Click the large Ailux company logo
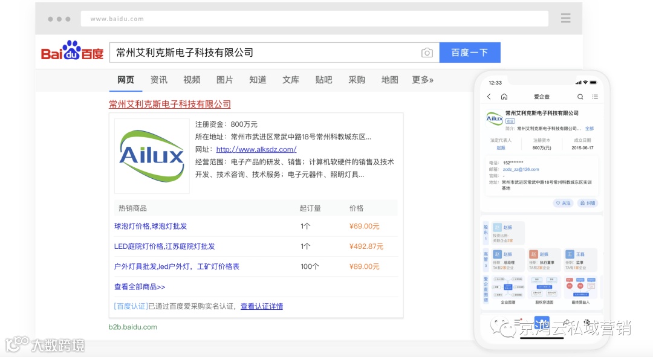The width and height of the screenshot is (653, 357). coord(152,156)
